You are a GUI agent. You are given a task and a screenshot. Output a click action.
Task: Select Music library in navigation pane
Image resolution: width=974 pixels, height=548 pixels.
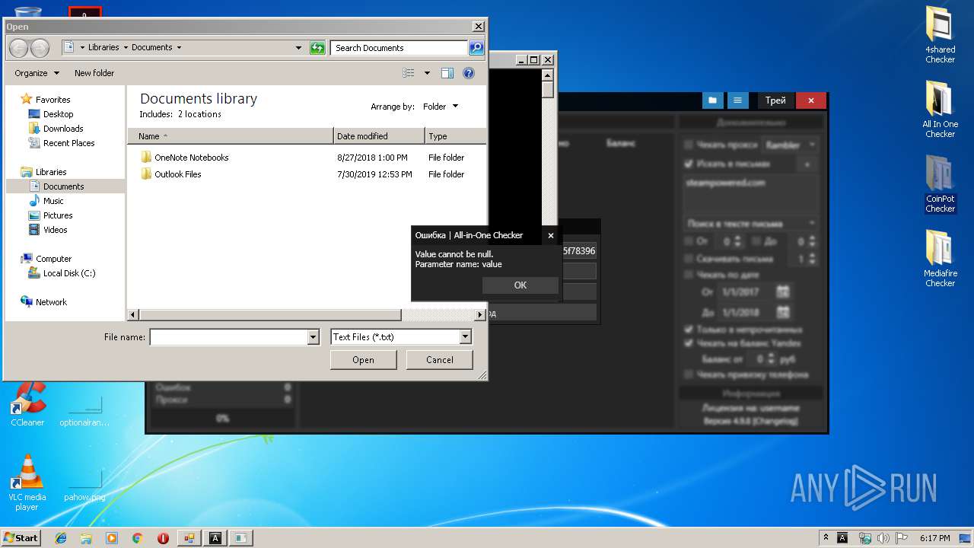pos(53,201)
